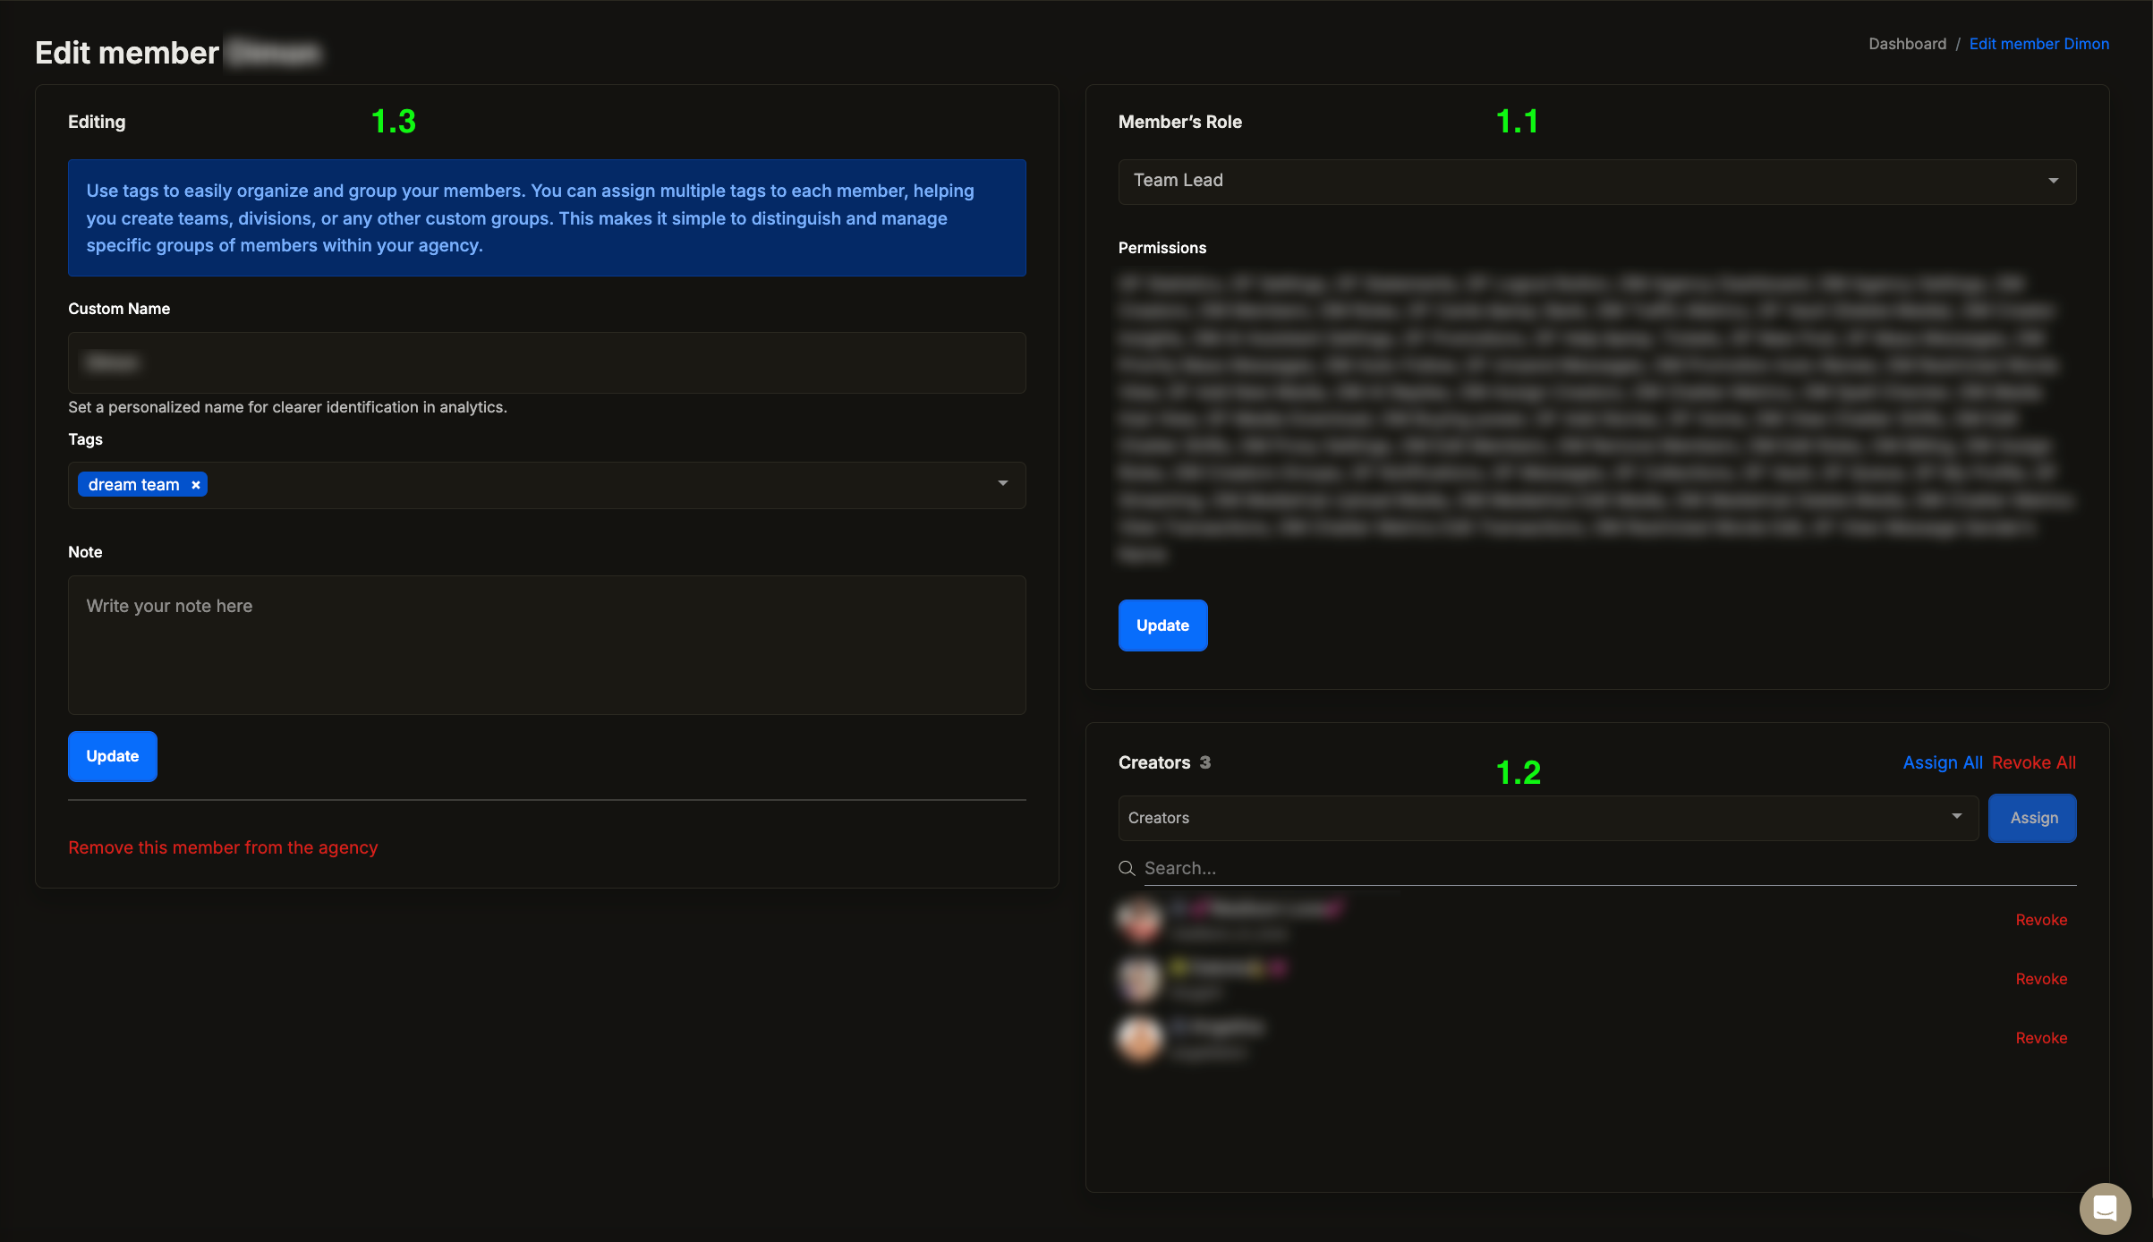Click the Custom Name input field

pos(547,362)
